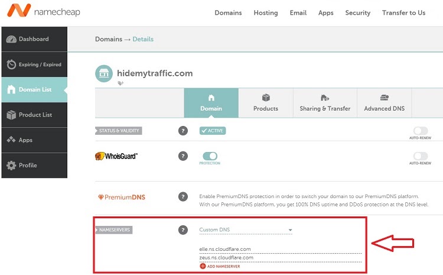Viewport: 443px width, 275px height.
Task: Click the storefront icon beside hidemytraffic.com
Action: [104, 73]
